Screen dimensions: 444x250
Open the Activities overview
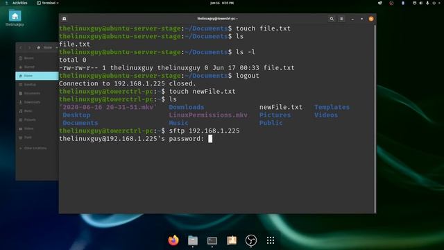click(19, 3)
